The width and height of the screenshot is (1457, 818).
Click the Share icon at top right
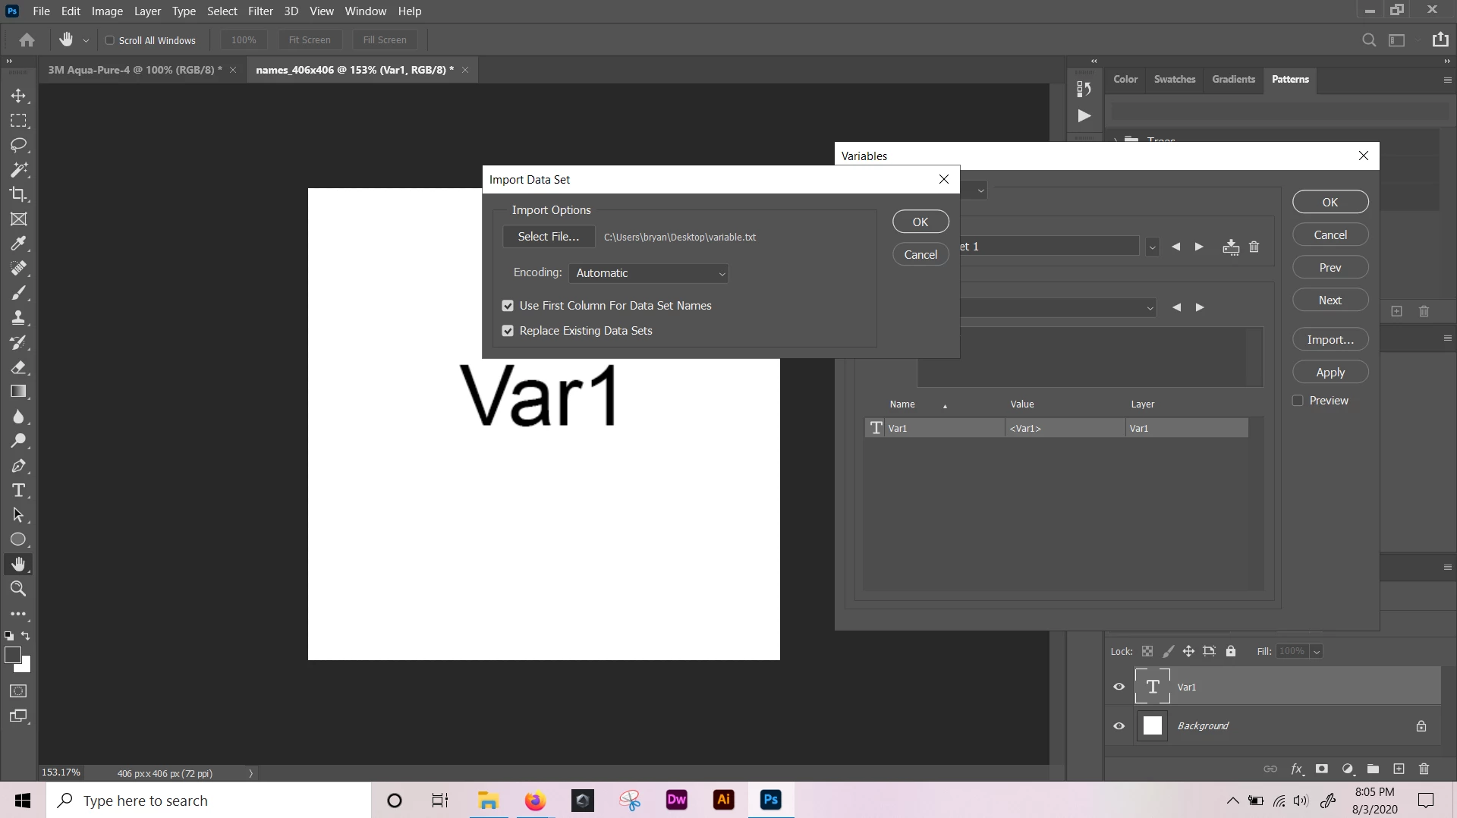1440,39
